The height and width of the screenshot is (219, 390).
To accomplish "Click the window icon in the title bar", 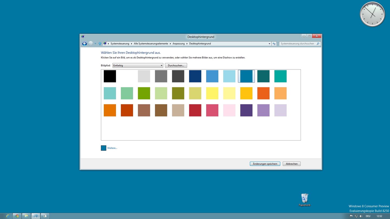I will (x=83, y=36).
